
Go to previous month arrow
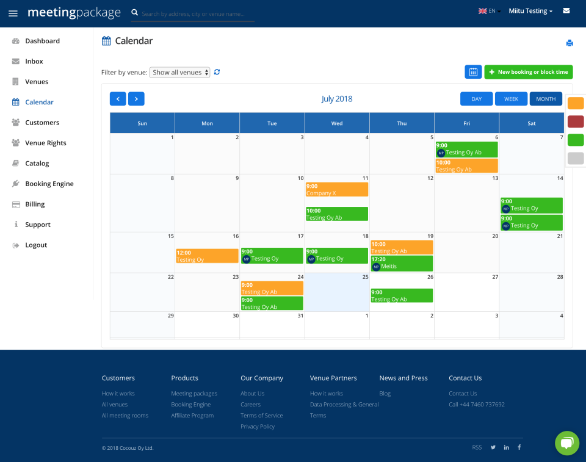point(118,99)
